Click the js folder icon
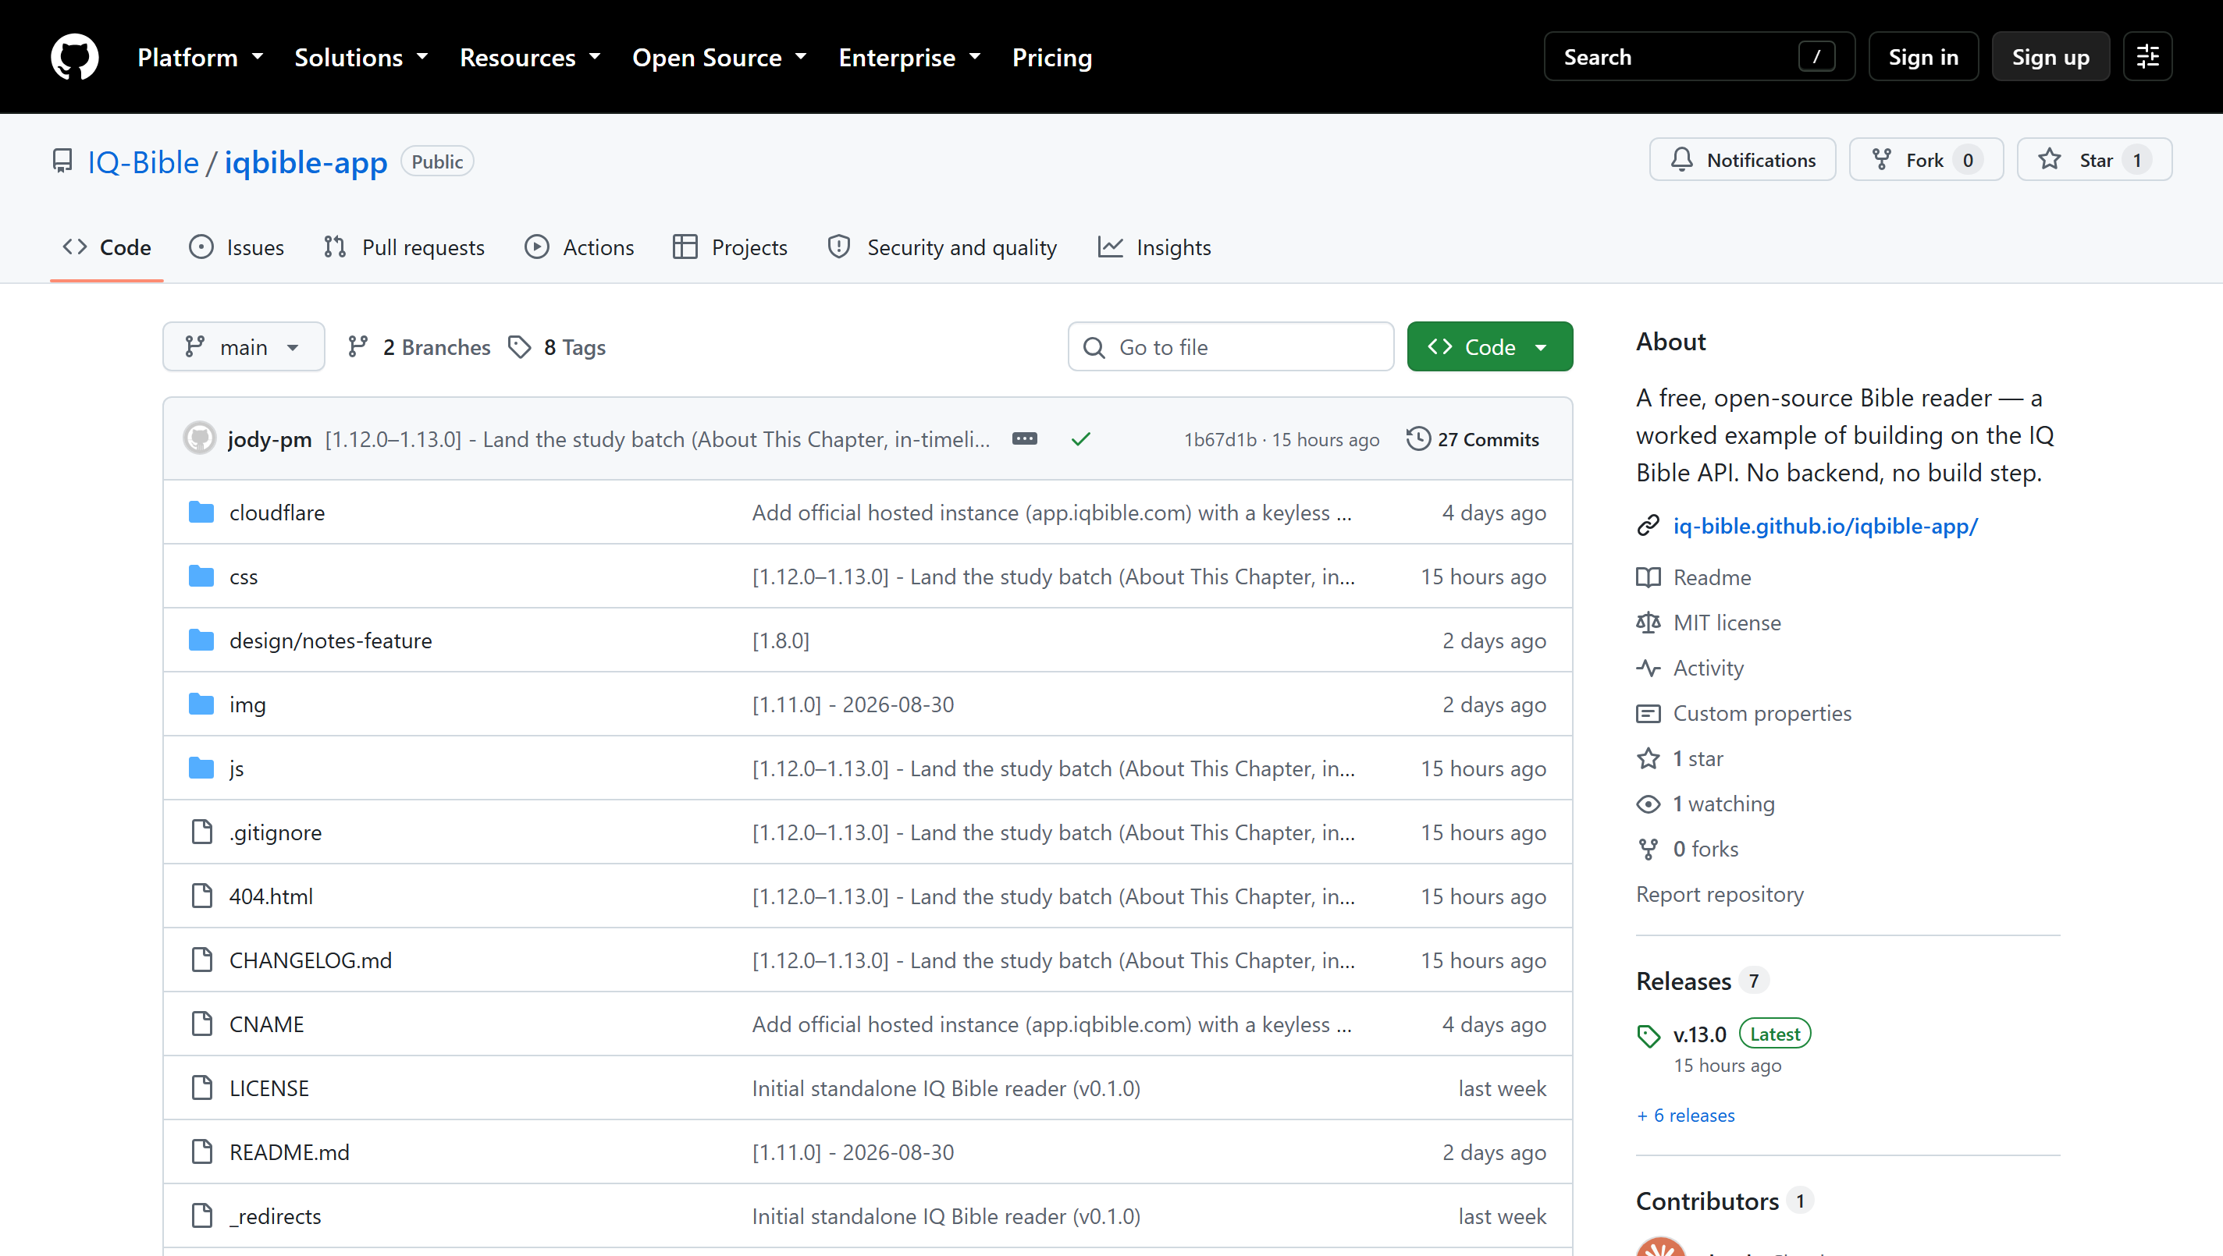 pos(201,768)
